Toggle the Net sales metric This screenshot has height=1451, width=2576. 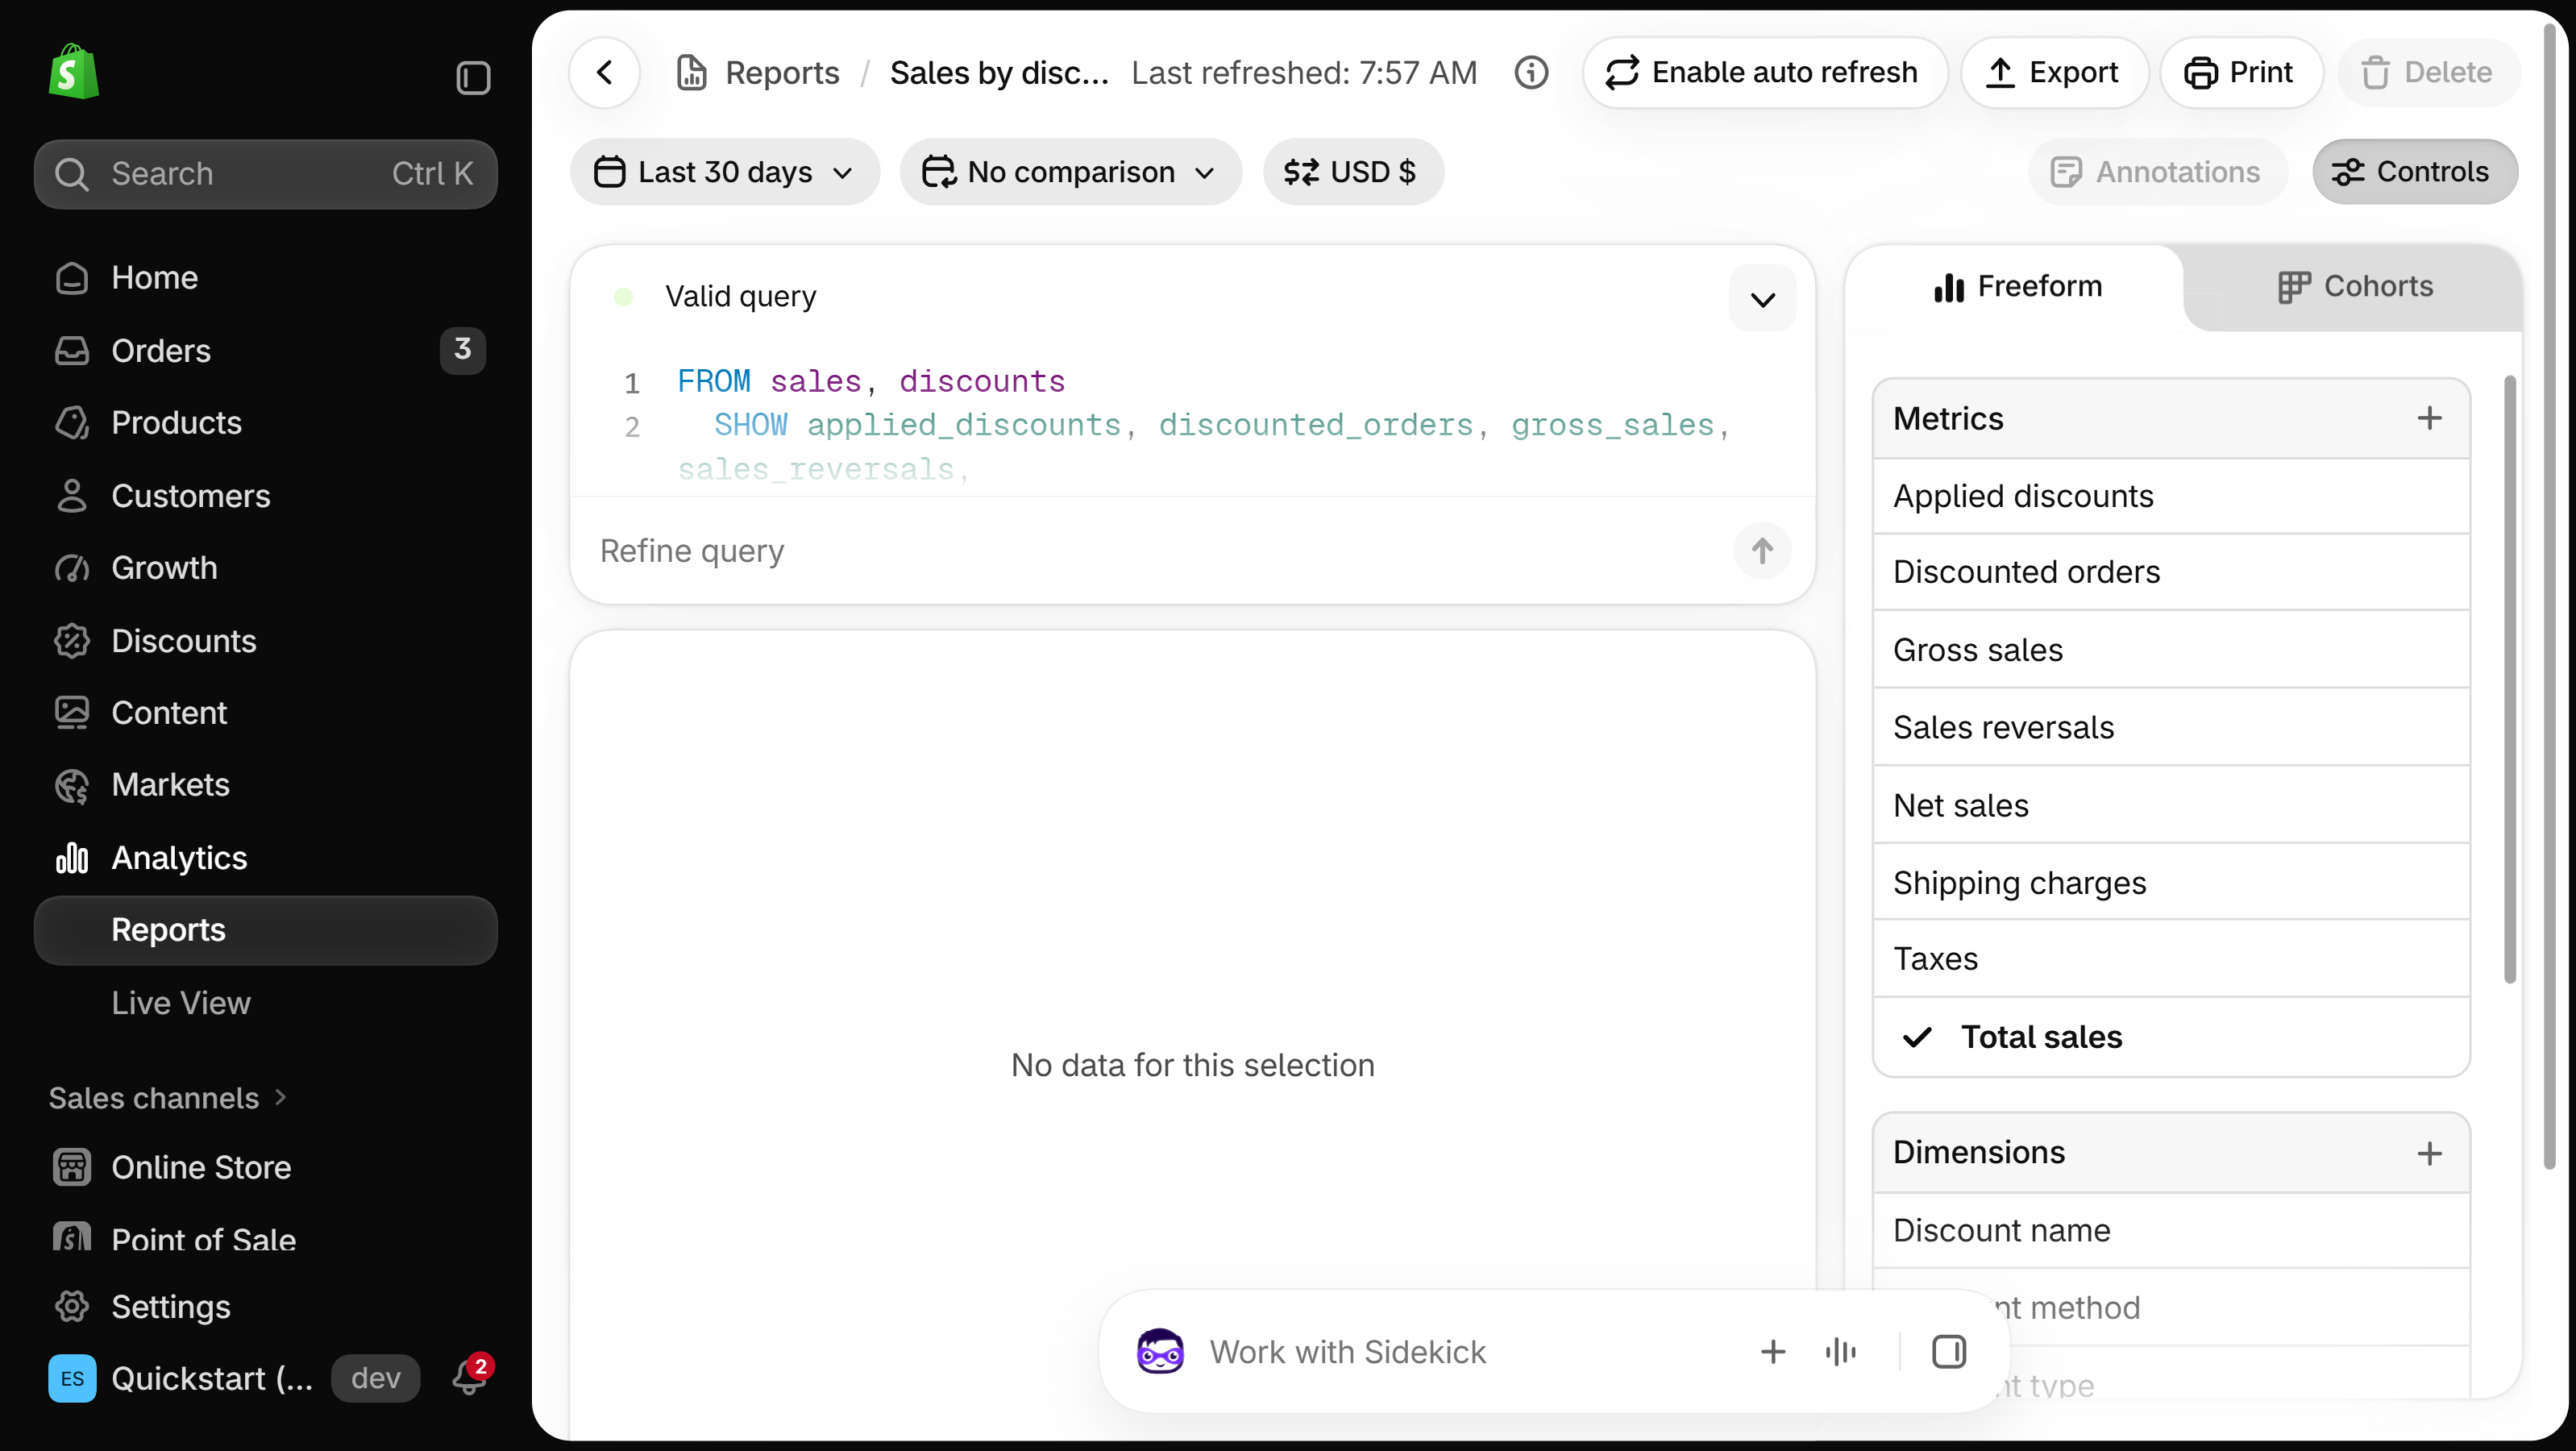[2171, 805]
